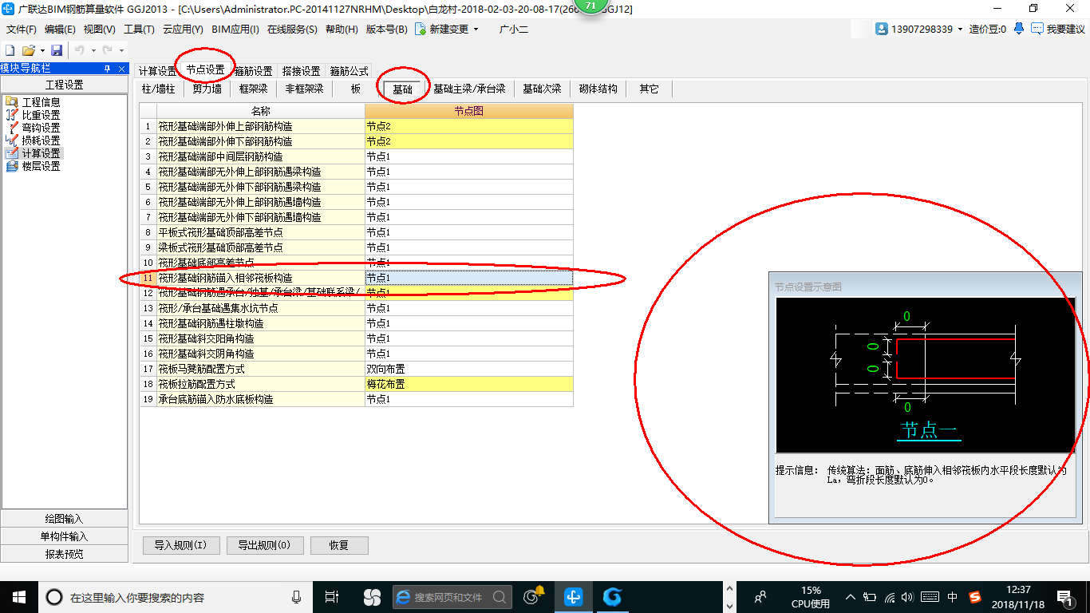The width and height of the screenshot is (1090, 613).
Task: Show hidden tray icons chevron
Action: tap(851, 597)
